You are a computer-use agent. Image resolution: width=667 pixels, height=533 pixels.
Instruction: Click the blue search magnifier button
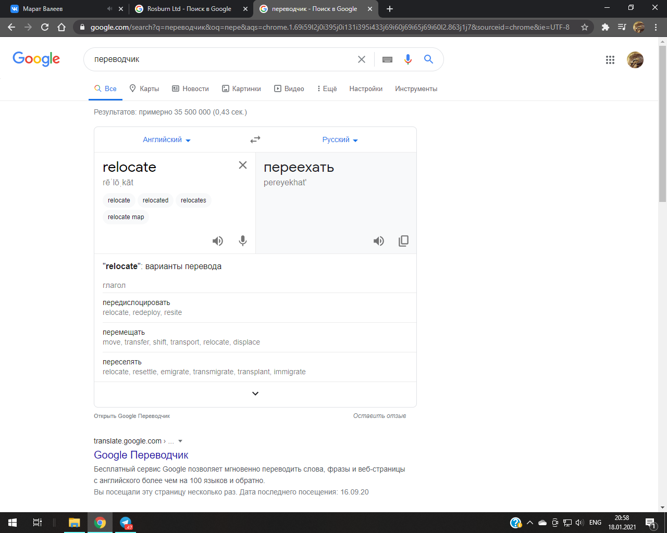(x=428, y=59)
